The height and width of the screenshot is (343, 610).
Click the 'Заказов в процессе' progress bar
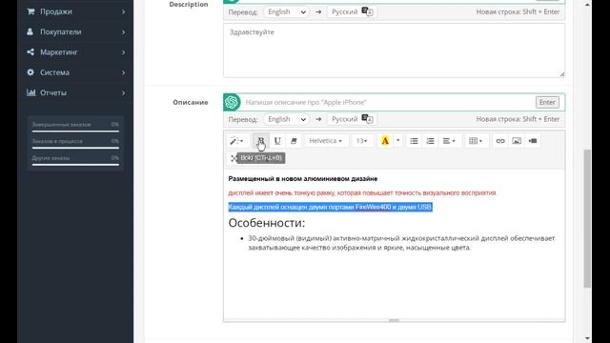75,149
